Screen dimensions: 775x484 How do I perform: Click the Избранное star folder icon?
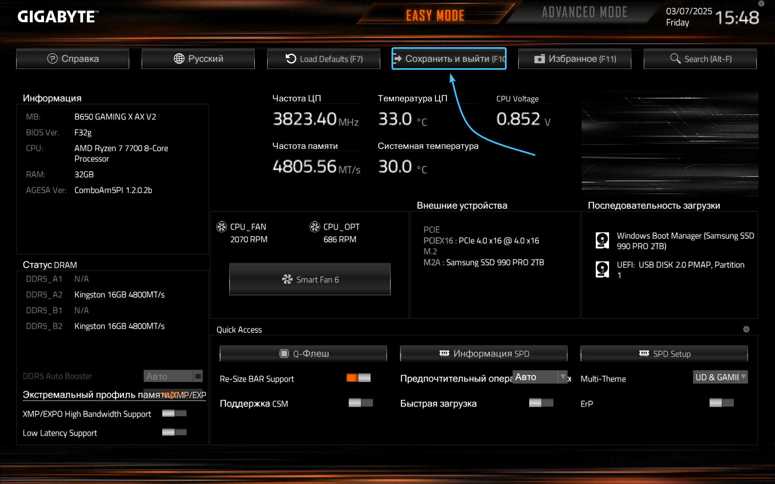tap(540, 59)
